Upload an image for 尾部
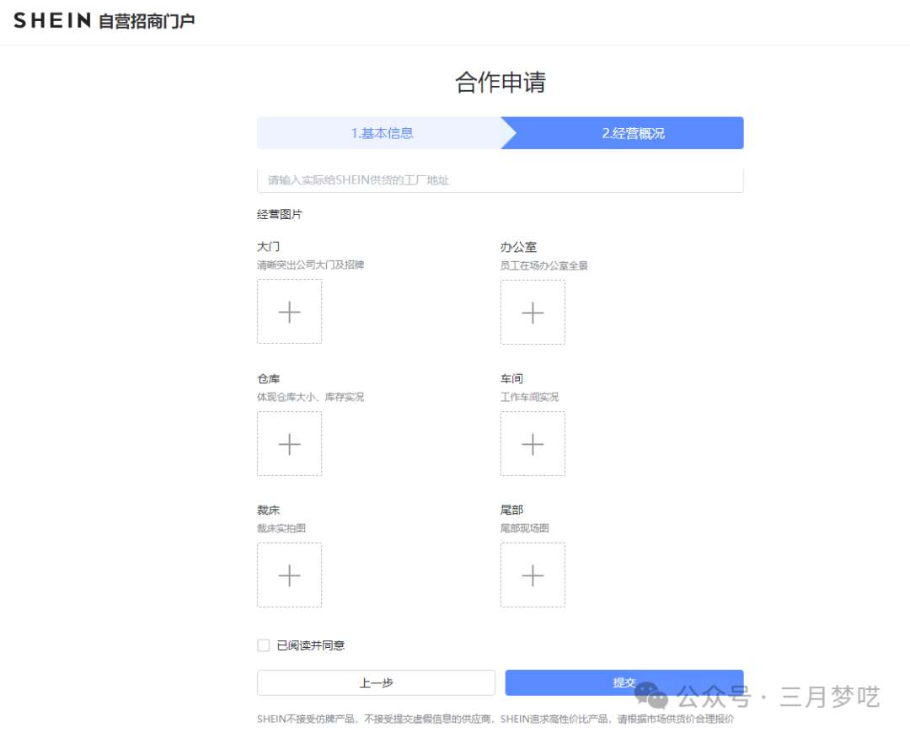Screen dimensions: 910x733 pyautogui.click(x=533, y=575)
